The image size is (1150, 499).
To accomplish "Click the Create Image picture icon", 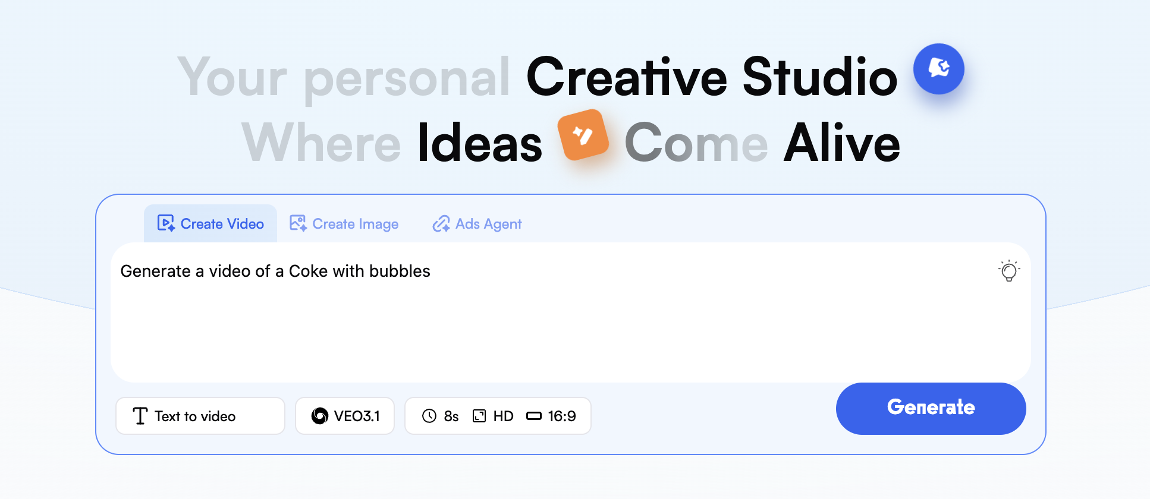I will pos(297,223).
